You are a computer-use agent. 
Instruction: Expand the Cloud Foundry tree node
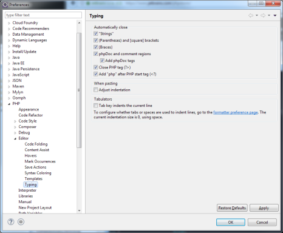point(9,23)
